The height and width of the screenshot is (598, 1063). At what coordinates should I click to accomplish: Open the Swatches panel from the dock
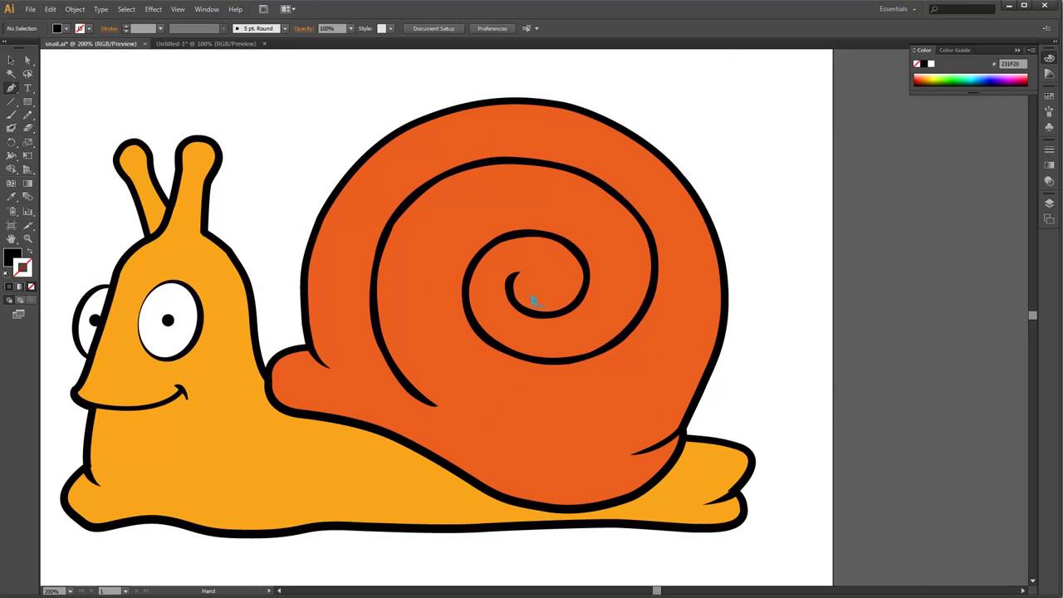[x=1050, y=96]
